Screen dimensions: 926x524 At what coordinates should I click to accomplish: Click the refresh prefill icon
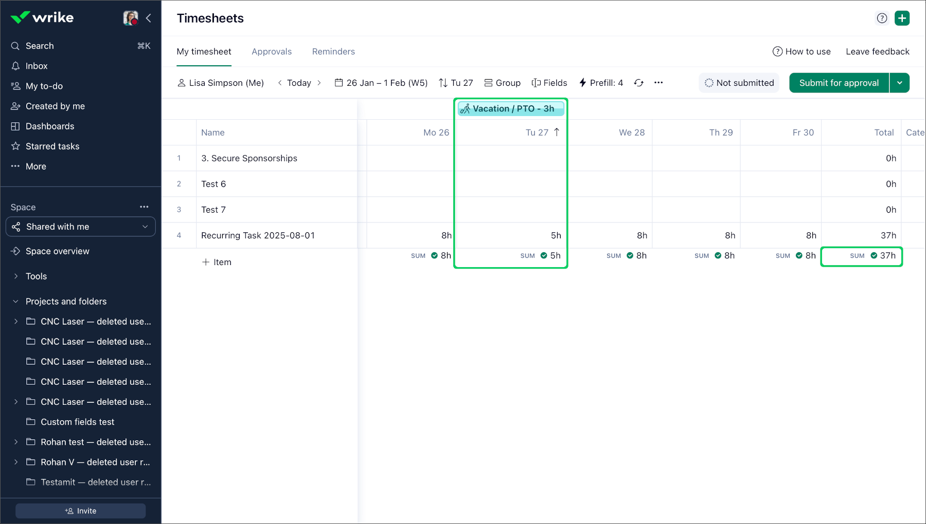[638, 83]
